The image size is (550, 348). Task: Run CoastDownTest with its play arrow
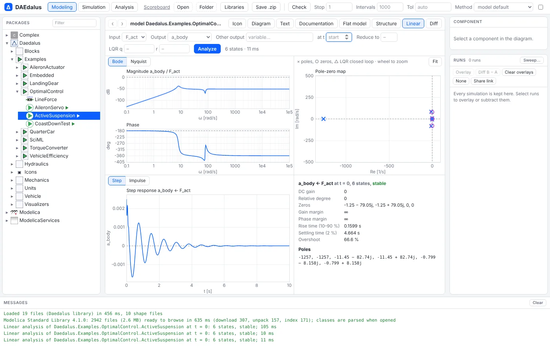pos(73,124)
